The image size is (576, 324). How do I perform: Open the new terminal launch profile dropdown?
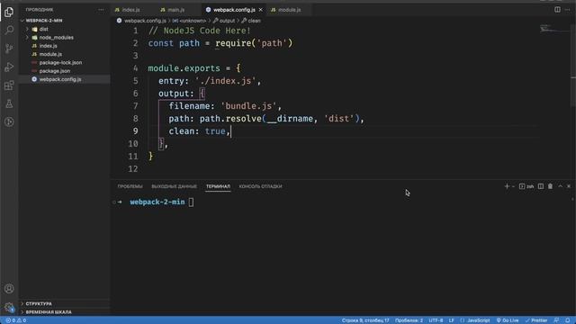pos(513,186)
